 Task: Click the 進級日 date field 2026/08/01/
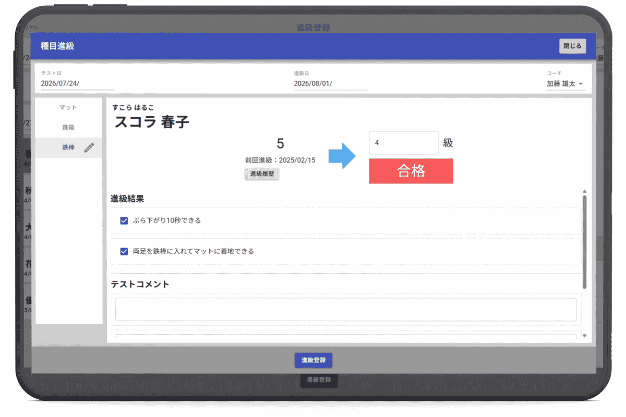330,83
